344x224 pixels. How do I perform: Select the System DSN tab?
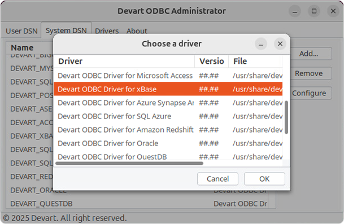66,30
